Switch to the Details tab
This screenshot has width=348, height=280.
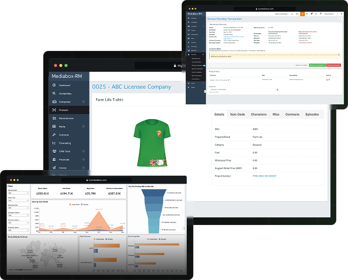[x=219, y=115]
